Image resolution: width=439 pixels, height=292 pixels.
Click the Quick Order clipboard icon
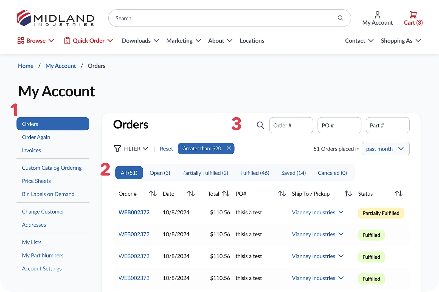coord(67,40)
